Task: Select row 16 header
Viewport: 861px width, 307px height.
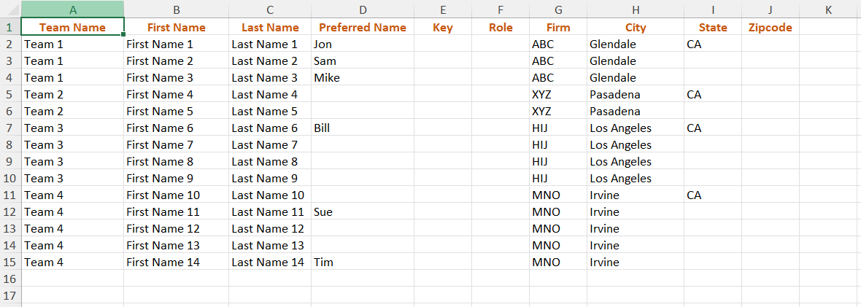Action: point(10,279)
